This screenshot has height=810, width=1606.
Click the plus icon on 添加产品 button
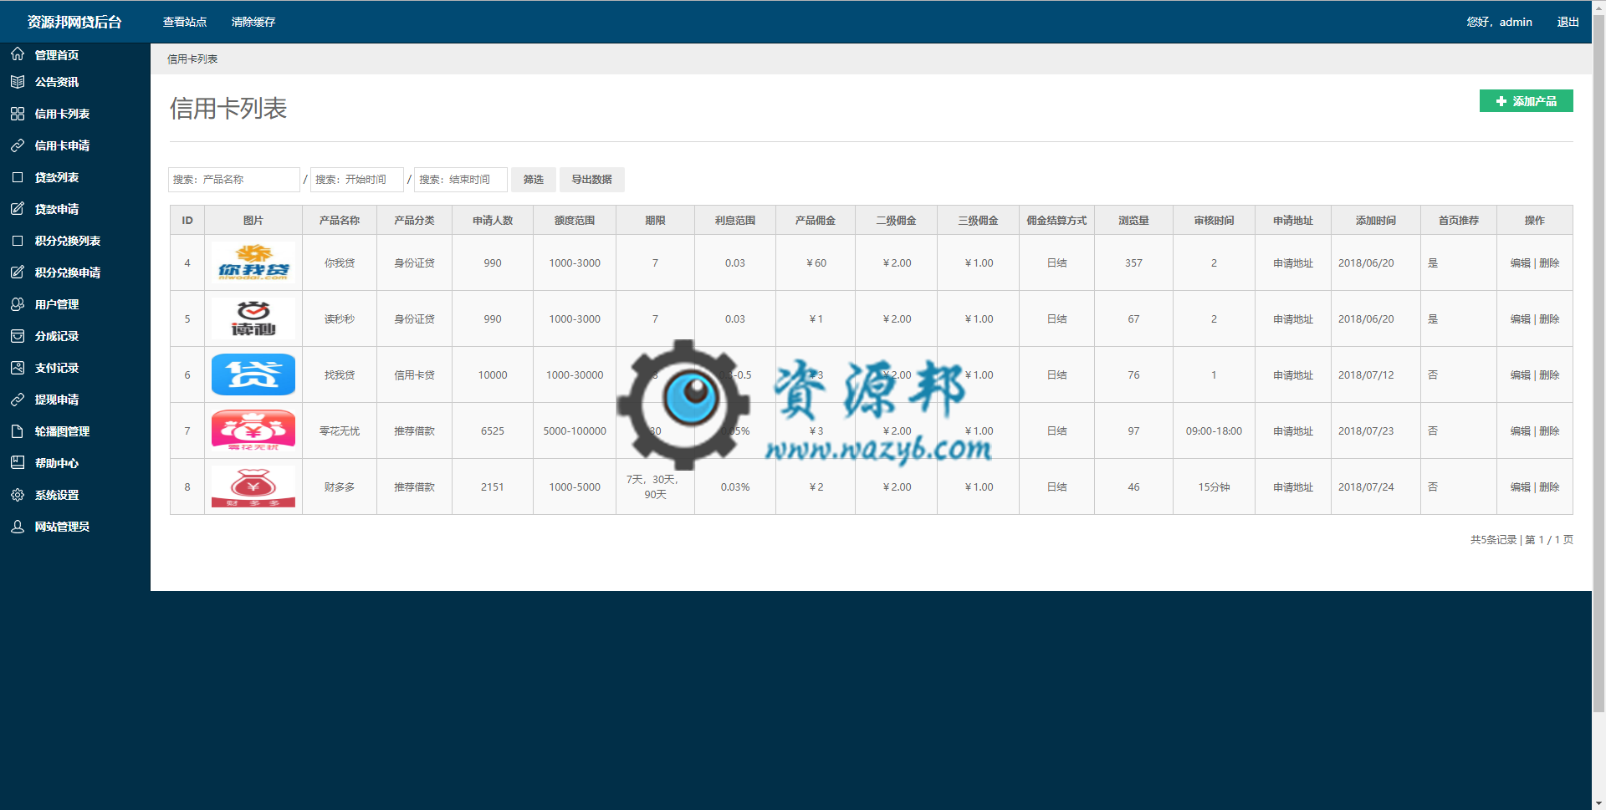(1501, 101)
